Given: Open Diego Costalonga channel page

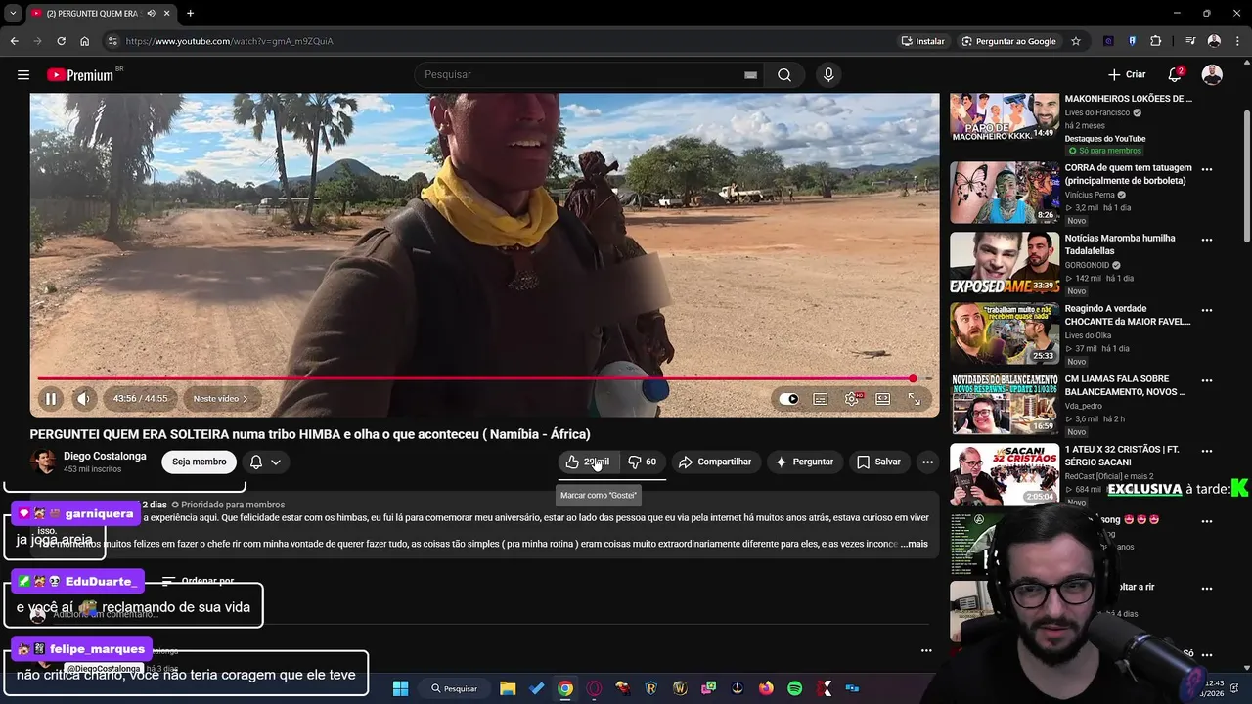Looking at the screenshot, I should pos(105,457).
